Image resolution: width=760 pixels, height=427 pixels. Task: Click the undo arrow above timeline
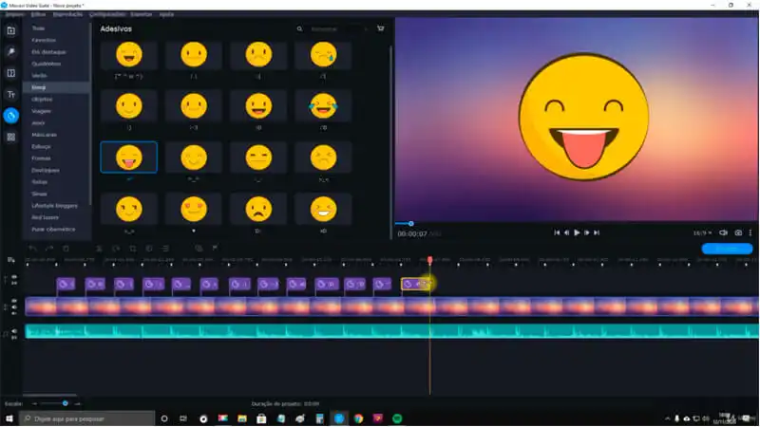point(32,249)
